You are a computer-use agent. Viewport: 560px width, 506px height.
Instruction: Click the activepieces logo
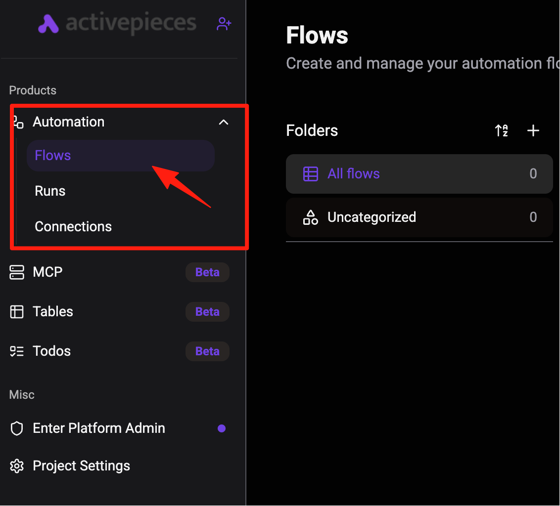click(x=117, y=24)
